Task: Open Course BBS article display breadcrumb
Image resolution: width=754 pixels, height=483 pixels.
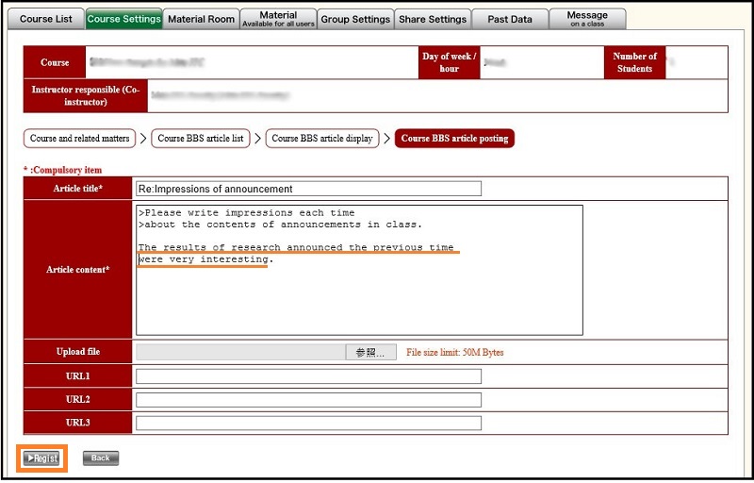Action: pos(322,139)
